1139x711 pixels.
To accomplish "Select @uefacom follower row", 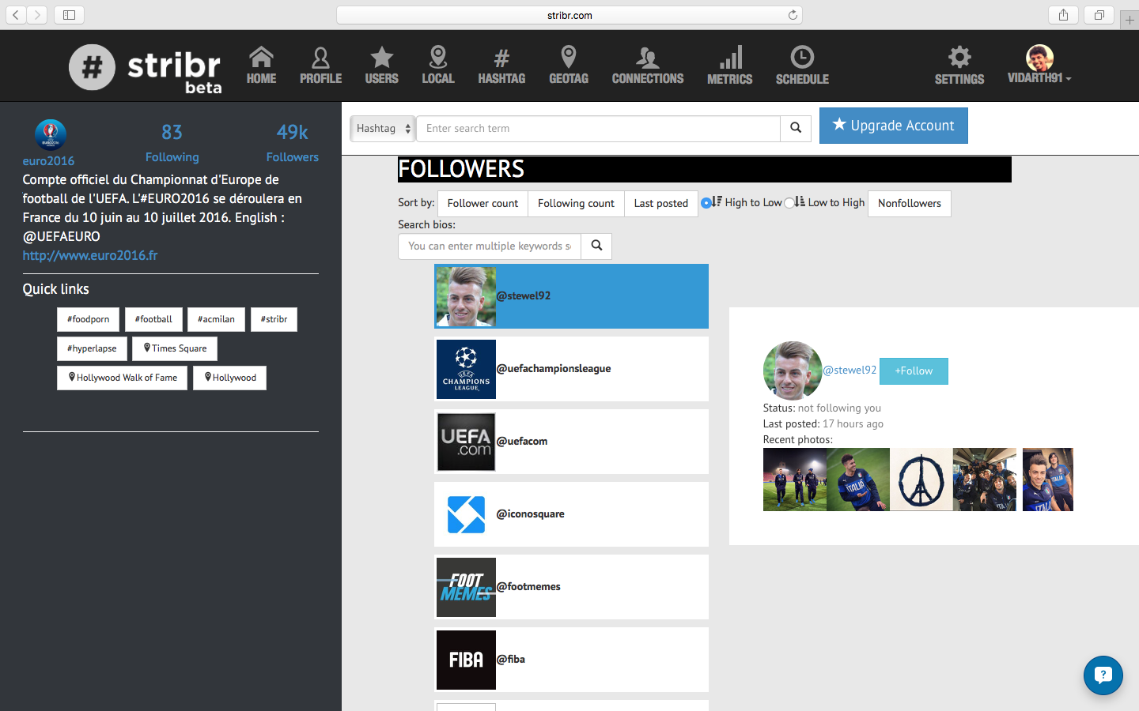I will pyautogui.click(x=571, y=442).
